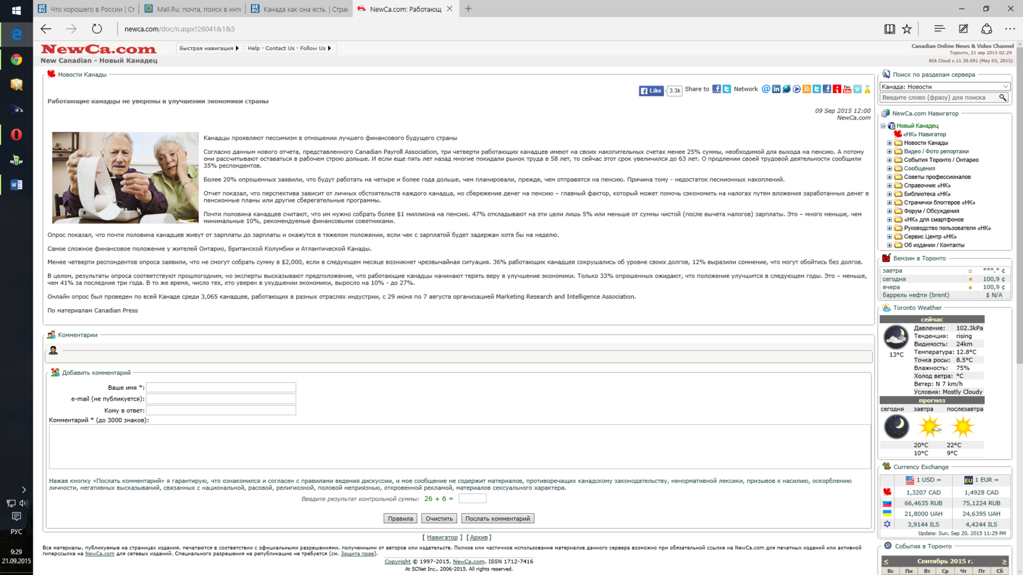Image resolution: width=1023 pixels, height=575 pixels.
Task: Click the Правила button
Action: tap(400, 519)
